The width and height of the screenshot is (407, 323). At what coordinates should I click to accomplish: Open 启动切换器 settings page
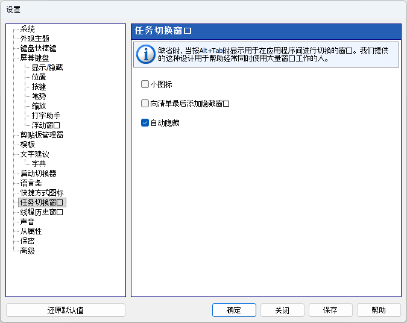[38, 174]
